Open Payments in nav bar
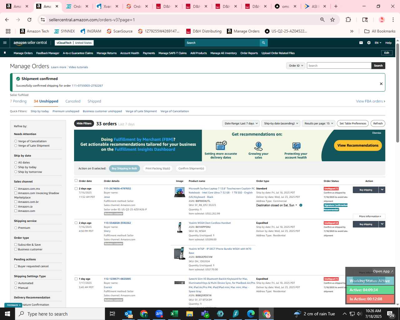The width and height of the screenshot is (400, 320). (149, 53)
